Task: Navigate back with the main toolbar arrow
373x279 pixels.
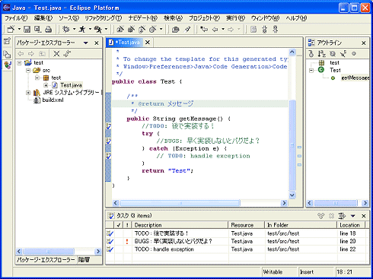Action: (x=215, y=30)
